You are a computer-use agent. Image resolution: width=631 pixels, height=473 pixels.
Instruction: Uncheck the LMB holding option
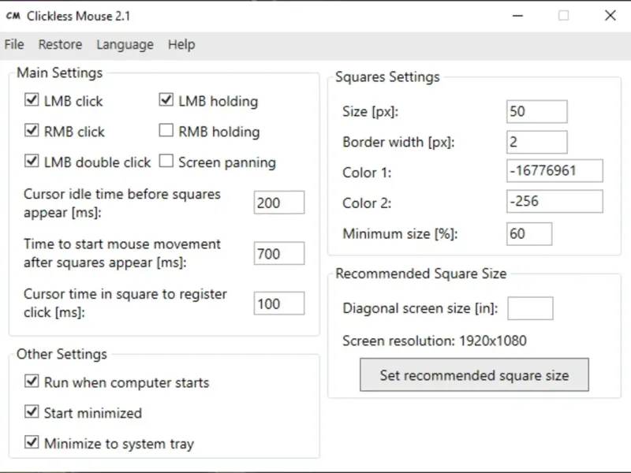[166, 100]
